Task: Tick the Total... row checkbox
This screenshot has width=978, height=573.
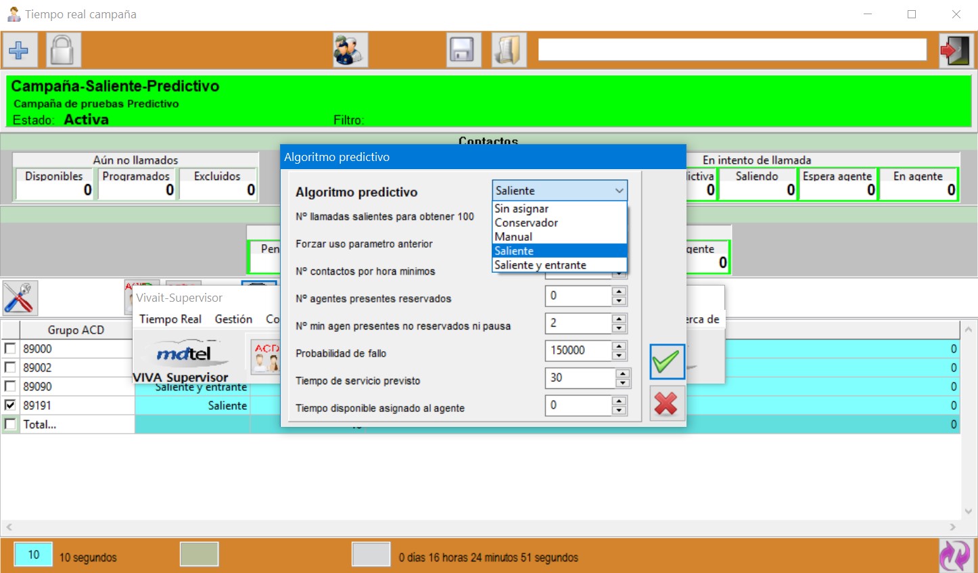Action: 10,424
